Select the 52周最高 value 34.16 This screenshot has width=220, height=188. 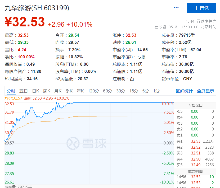point(32,79)
